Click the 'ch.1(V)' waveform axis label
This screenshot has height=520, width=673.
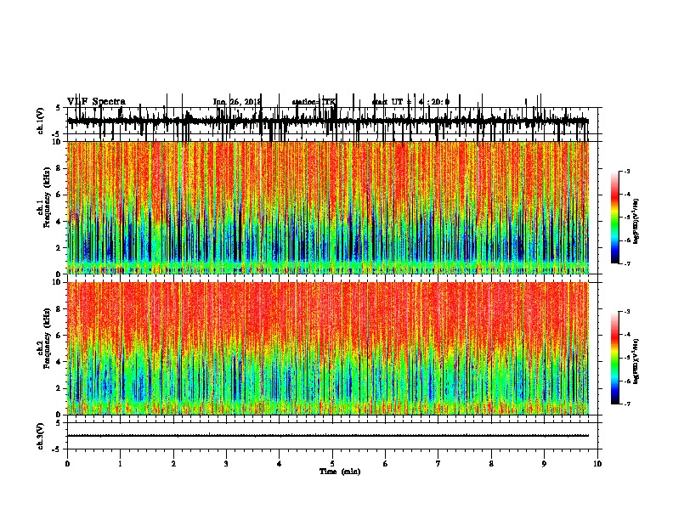click(x=40, y=121)
